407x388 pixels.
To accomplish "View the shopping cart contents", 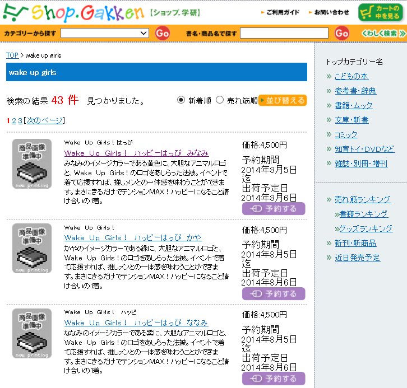I will click(x=380, y=12).
